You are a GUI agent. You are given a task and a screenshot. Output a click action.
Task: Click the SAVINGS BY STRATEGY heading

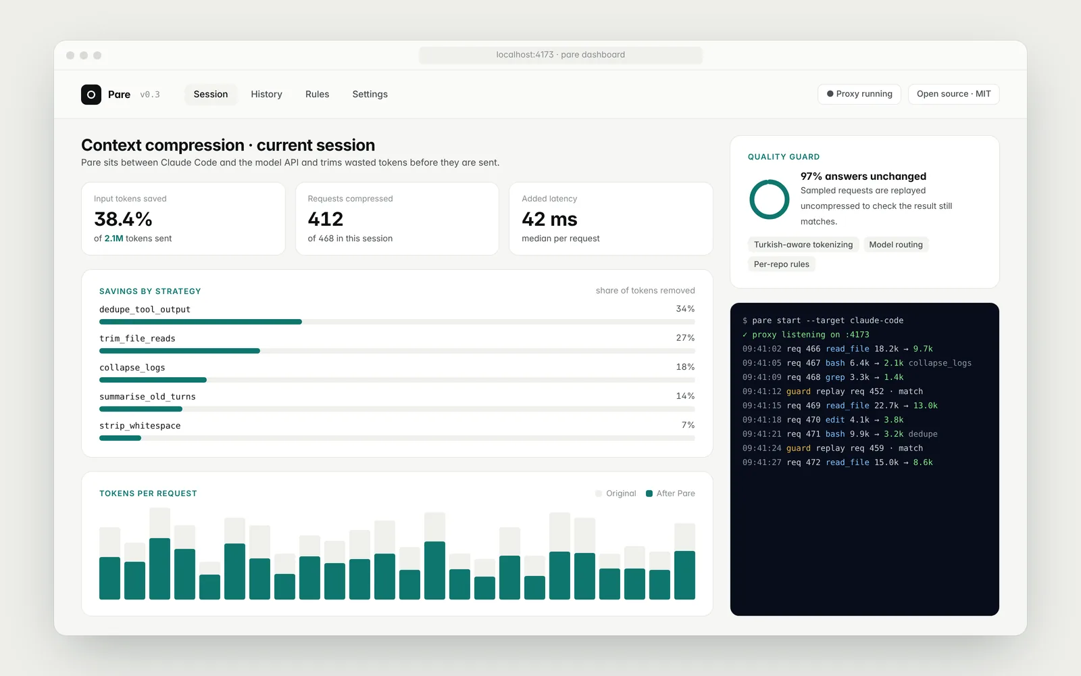click(x=150, y=291)
